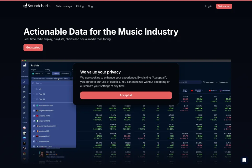Sort by Channel Views column arrow
252x168 pixels.
(202, 91)
